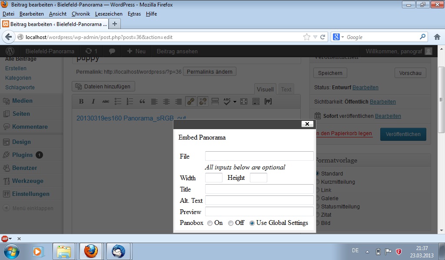The width and height of the screenshot is (445, 260).
Task: Click the [PP] panorama embed icon
Action: click(268, 101)
